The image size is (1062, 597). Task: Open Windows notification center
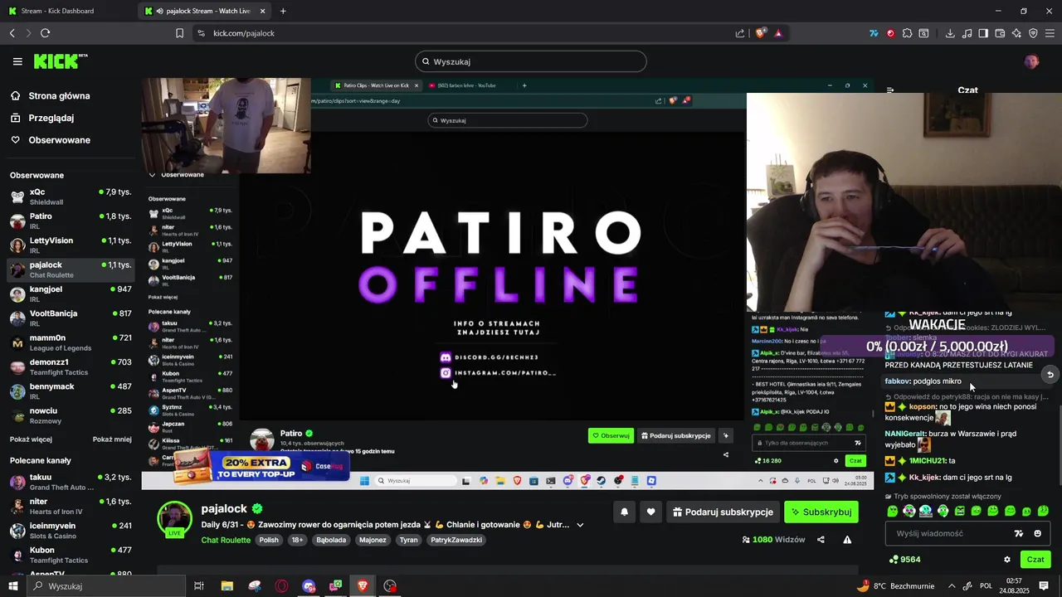pos(1044,586)
